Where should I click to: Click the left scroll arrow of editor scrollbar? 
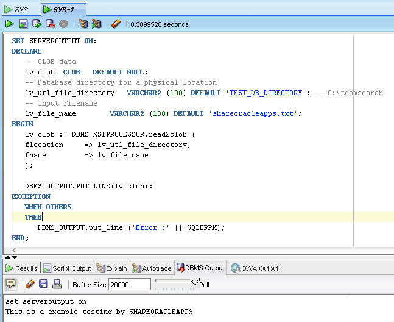14,250
